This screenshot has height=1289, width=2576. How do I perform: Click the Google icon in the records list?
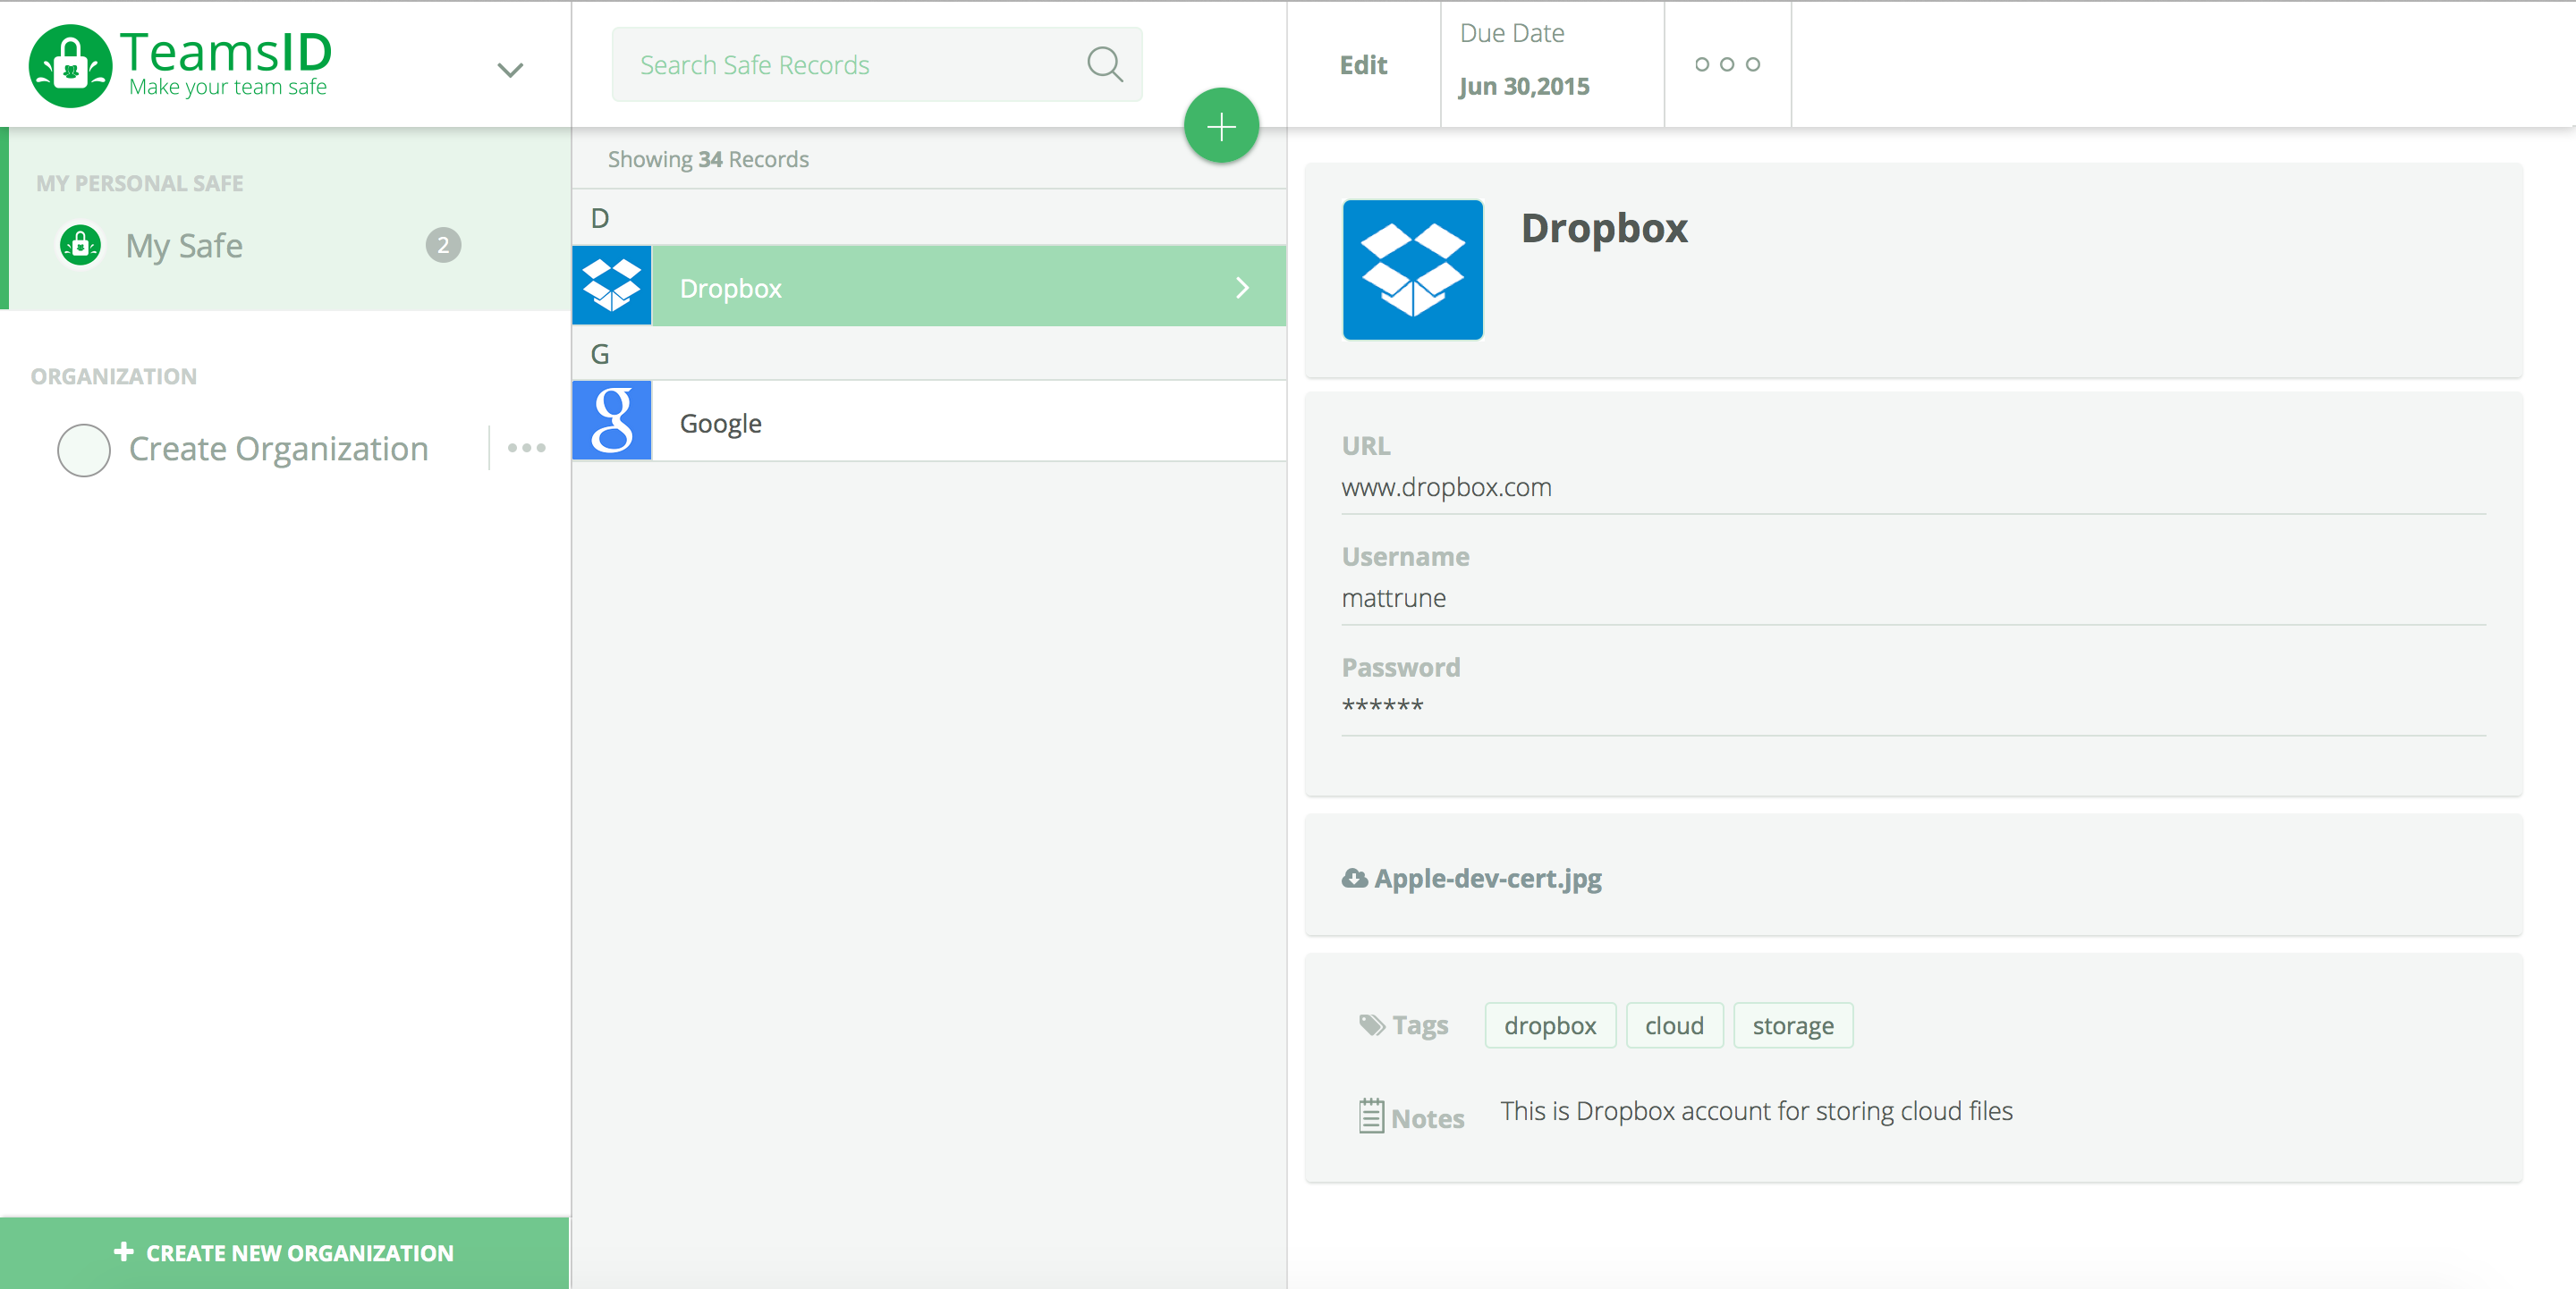point(612,422)
